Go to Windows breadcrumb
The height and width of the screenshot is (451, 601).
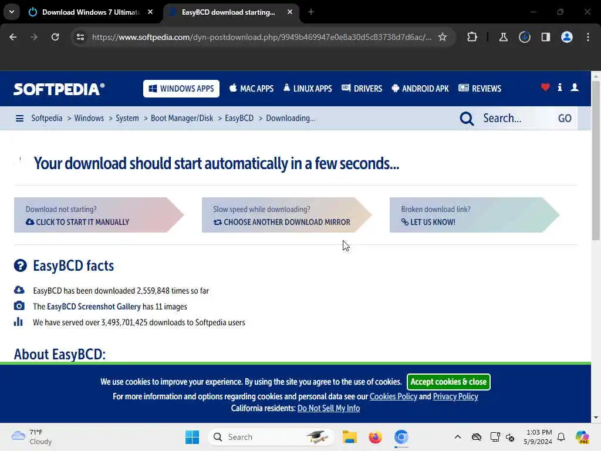click(89, 118)
